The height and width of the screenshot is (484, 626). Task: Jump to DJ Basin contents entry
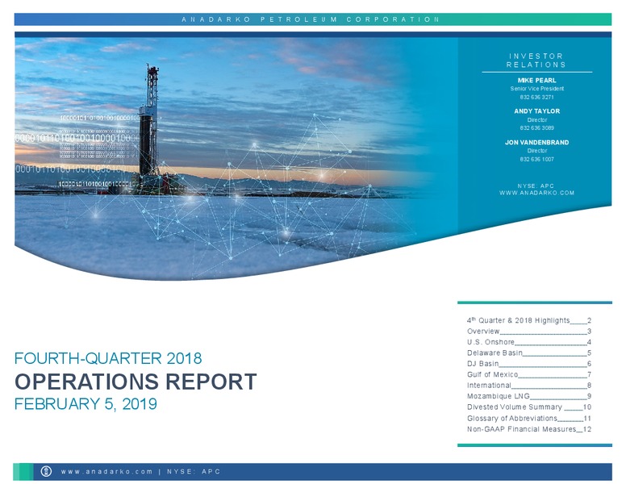coord(529,363)
